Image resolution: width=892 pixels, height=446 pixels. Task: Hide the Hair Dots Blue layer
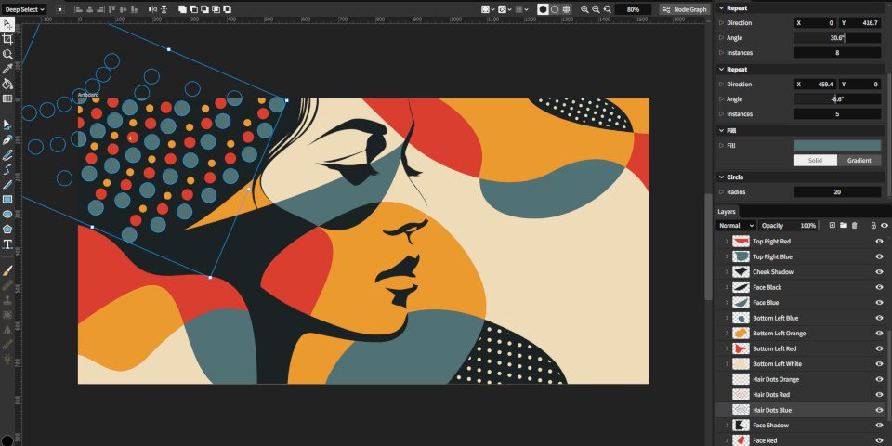click(x=879, y=410)
